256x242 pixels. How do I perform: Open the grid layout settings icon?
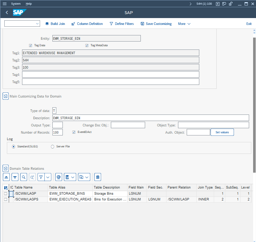click(x=97, y=177)
